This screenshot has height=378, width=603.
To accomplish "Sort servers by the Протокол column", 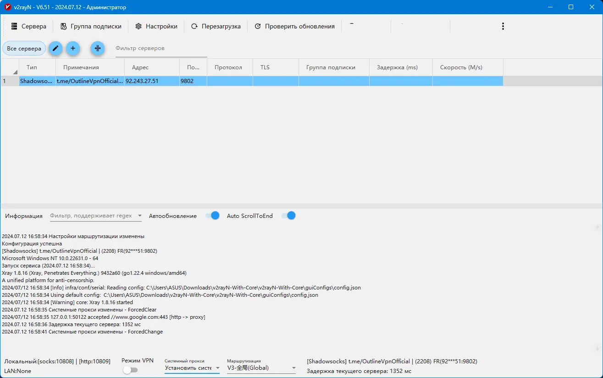I will 230,67.
